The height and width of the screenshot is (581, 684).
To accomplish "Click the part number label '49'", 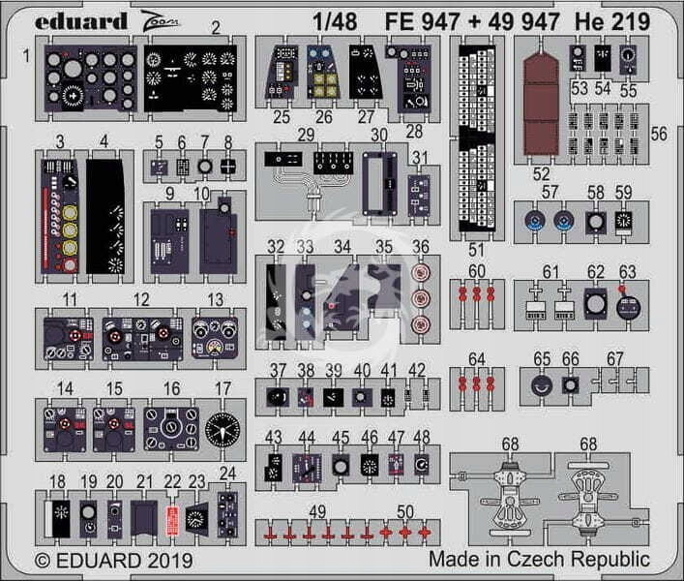I will click(317, 511).
